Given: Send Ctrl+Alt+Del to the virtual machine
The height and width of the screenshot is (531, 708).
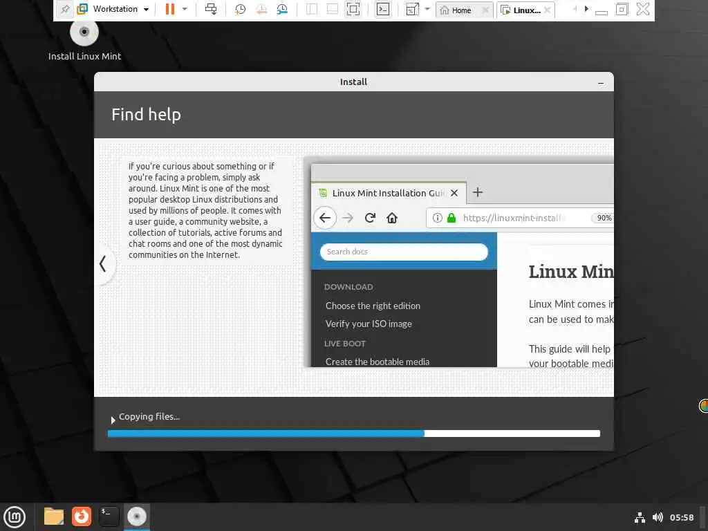Looking at the screenshot, I should tap(211, 9).
